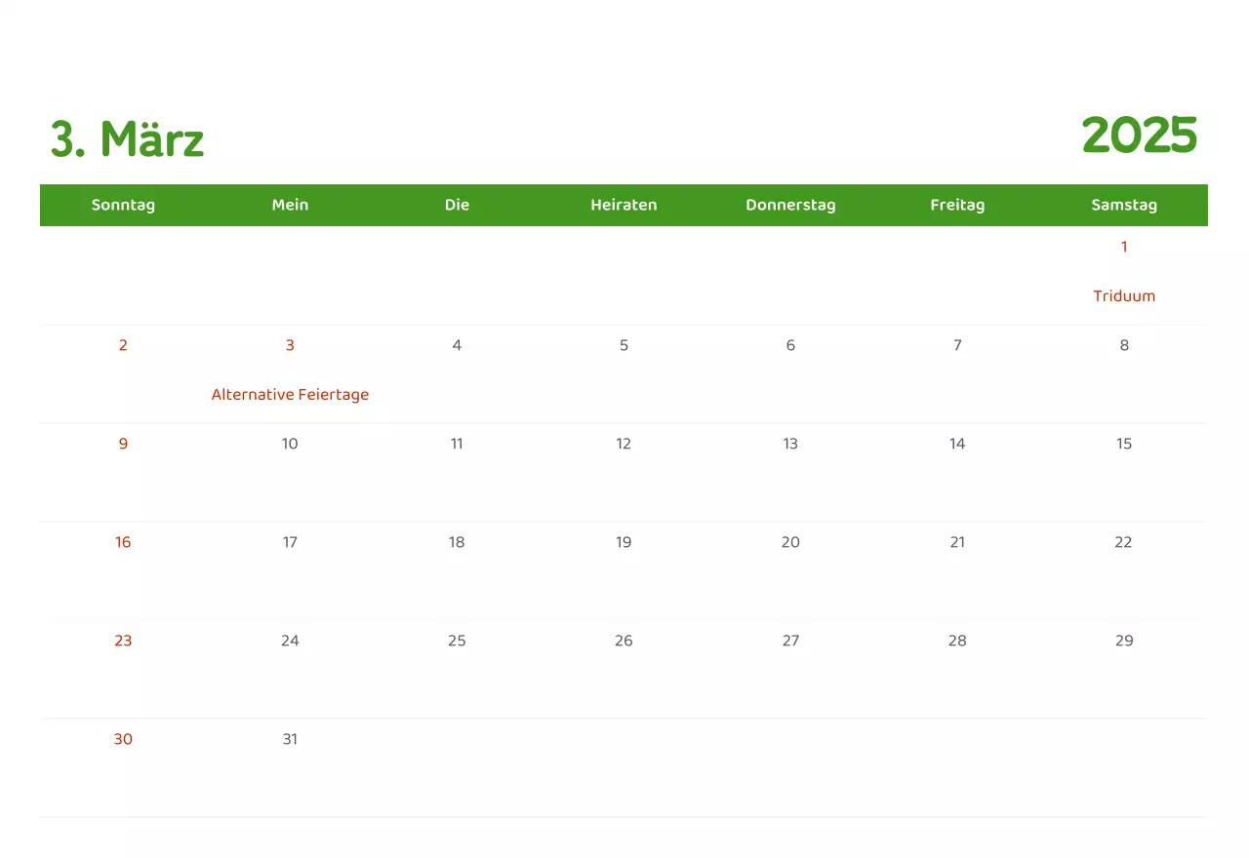This screenshot has height=858, width=1249.
Task: Select the date 25
Action: coord(457,641)
